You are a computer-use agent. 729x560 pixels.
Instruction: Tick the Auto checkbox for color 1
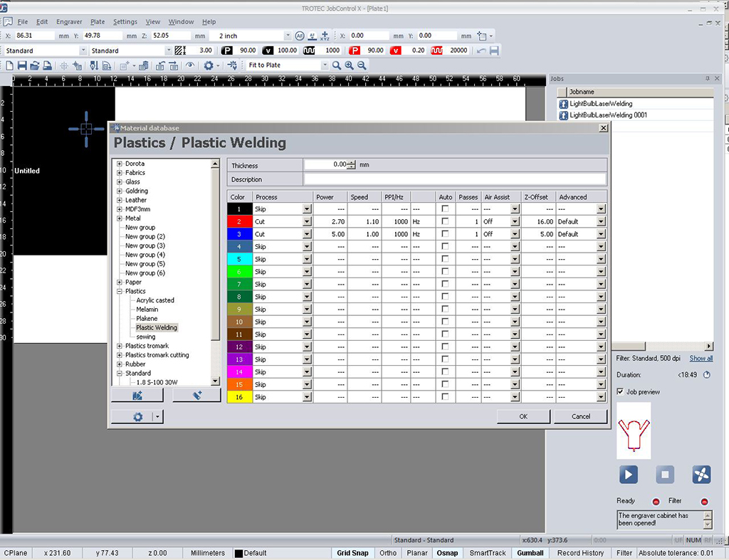pos(445,209)
